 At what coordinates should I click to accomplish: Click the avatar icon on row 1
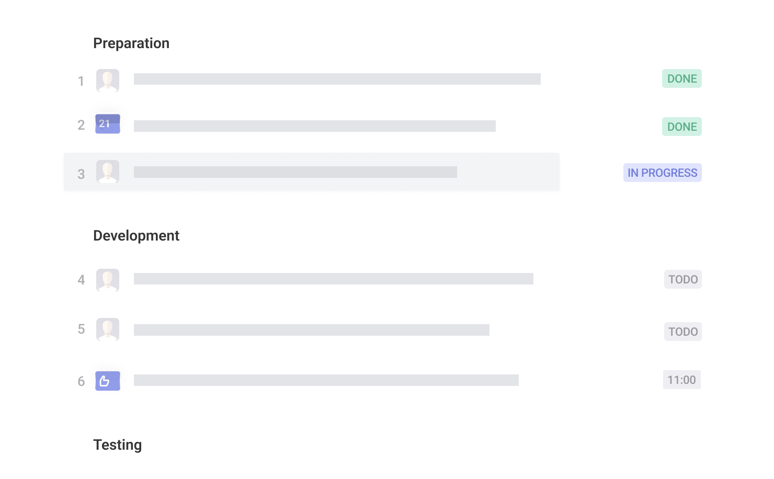click(108, 81)
